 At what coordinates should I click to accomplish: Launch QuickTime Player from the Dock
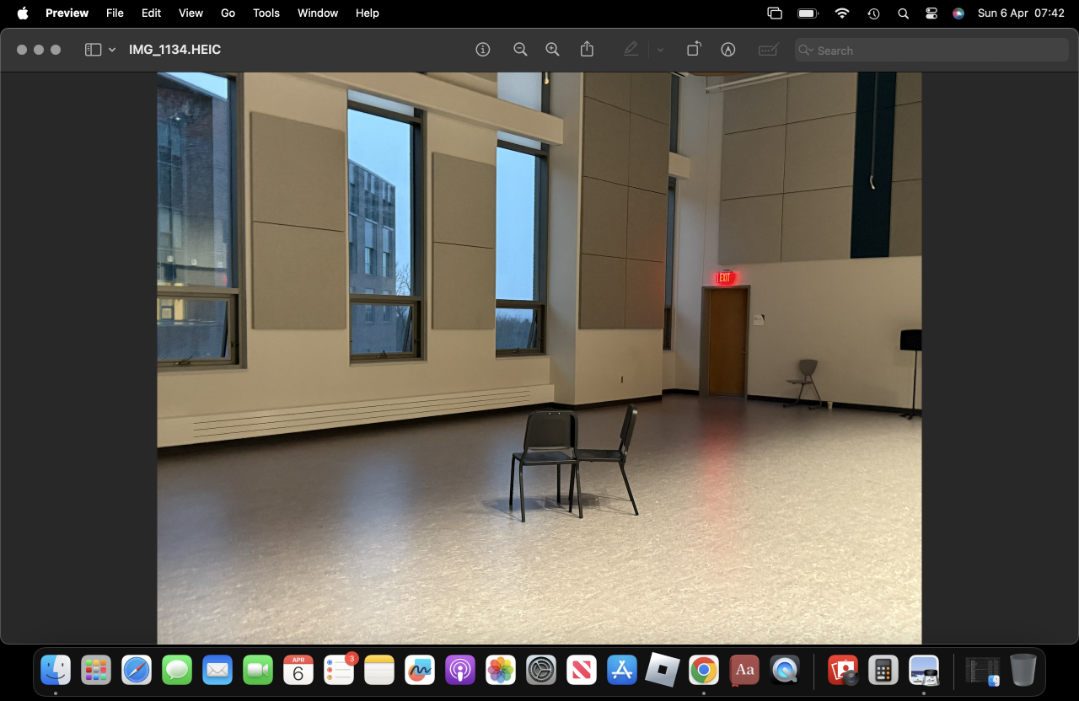[x=785, y=670]
